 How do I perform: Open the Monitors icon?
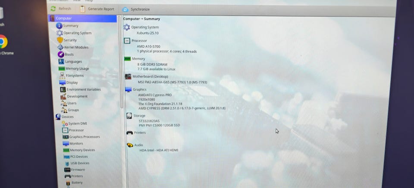(66, 144)
